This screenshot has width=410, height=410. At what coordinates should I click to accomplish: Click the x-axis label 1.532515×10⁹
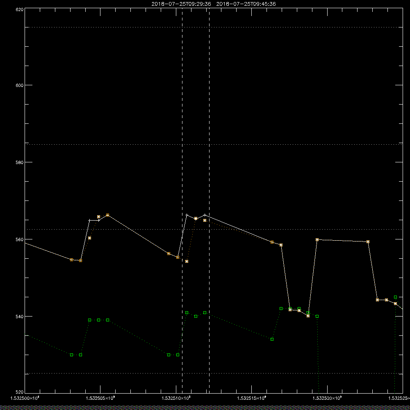pos(252,398)
